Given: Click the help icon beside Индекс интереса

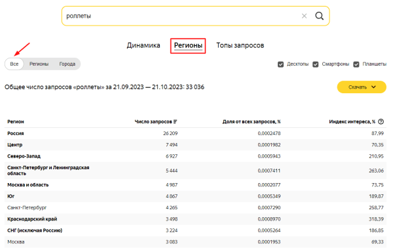Looking at the screenshot, I should point(381,121).
